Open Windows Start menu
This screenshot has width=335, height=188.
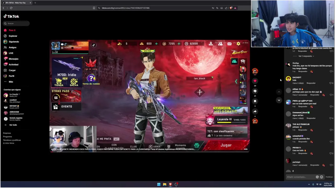coord(159,184)
